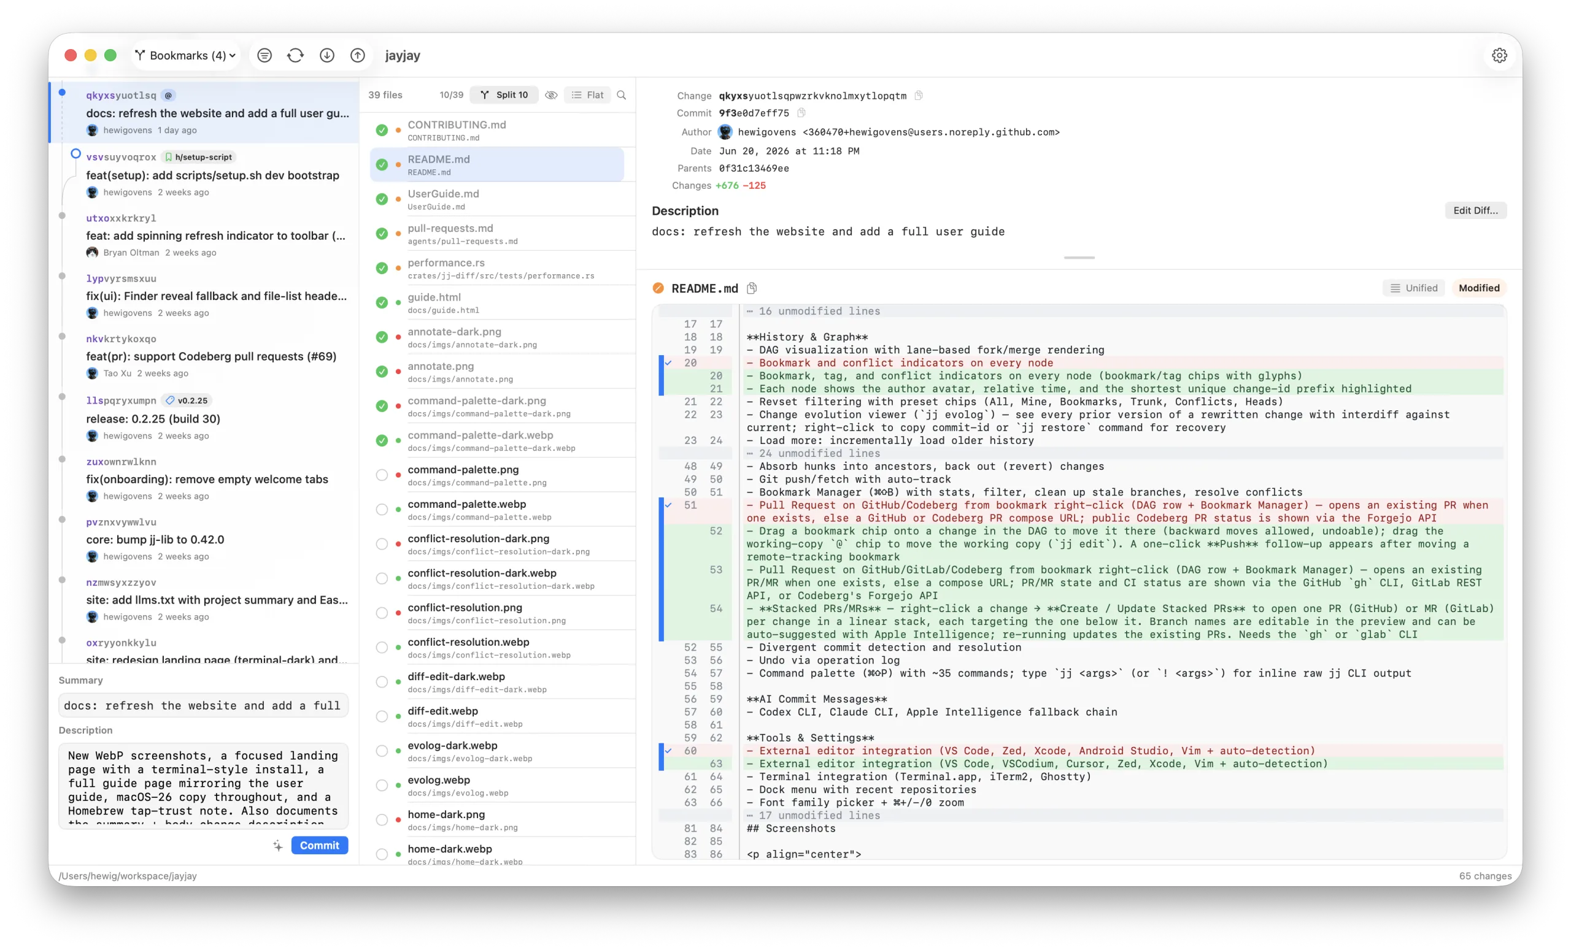Click the Split 10 button

pos(504,95)
